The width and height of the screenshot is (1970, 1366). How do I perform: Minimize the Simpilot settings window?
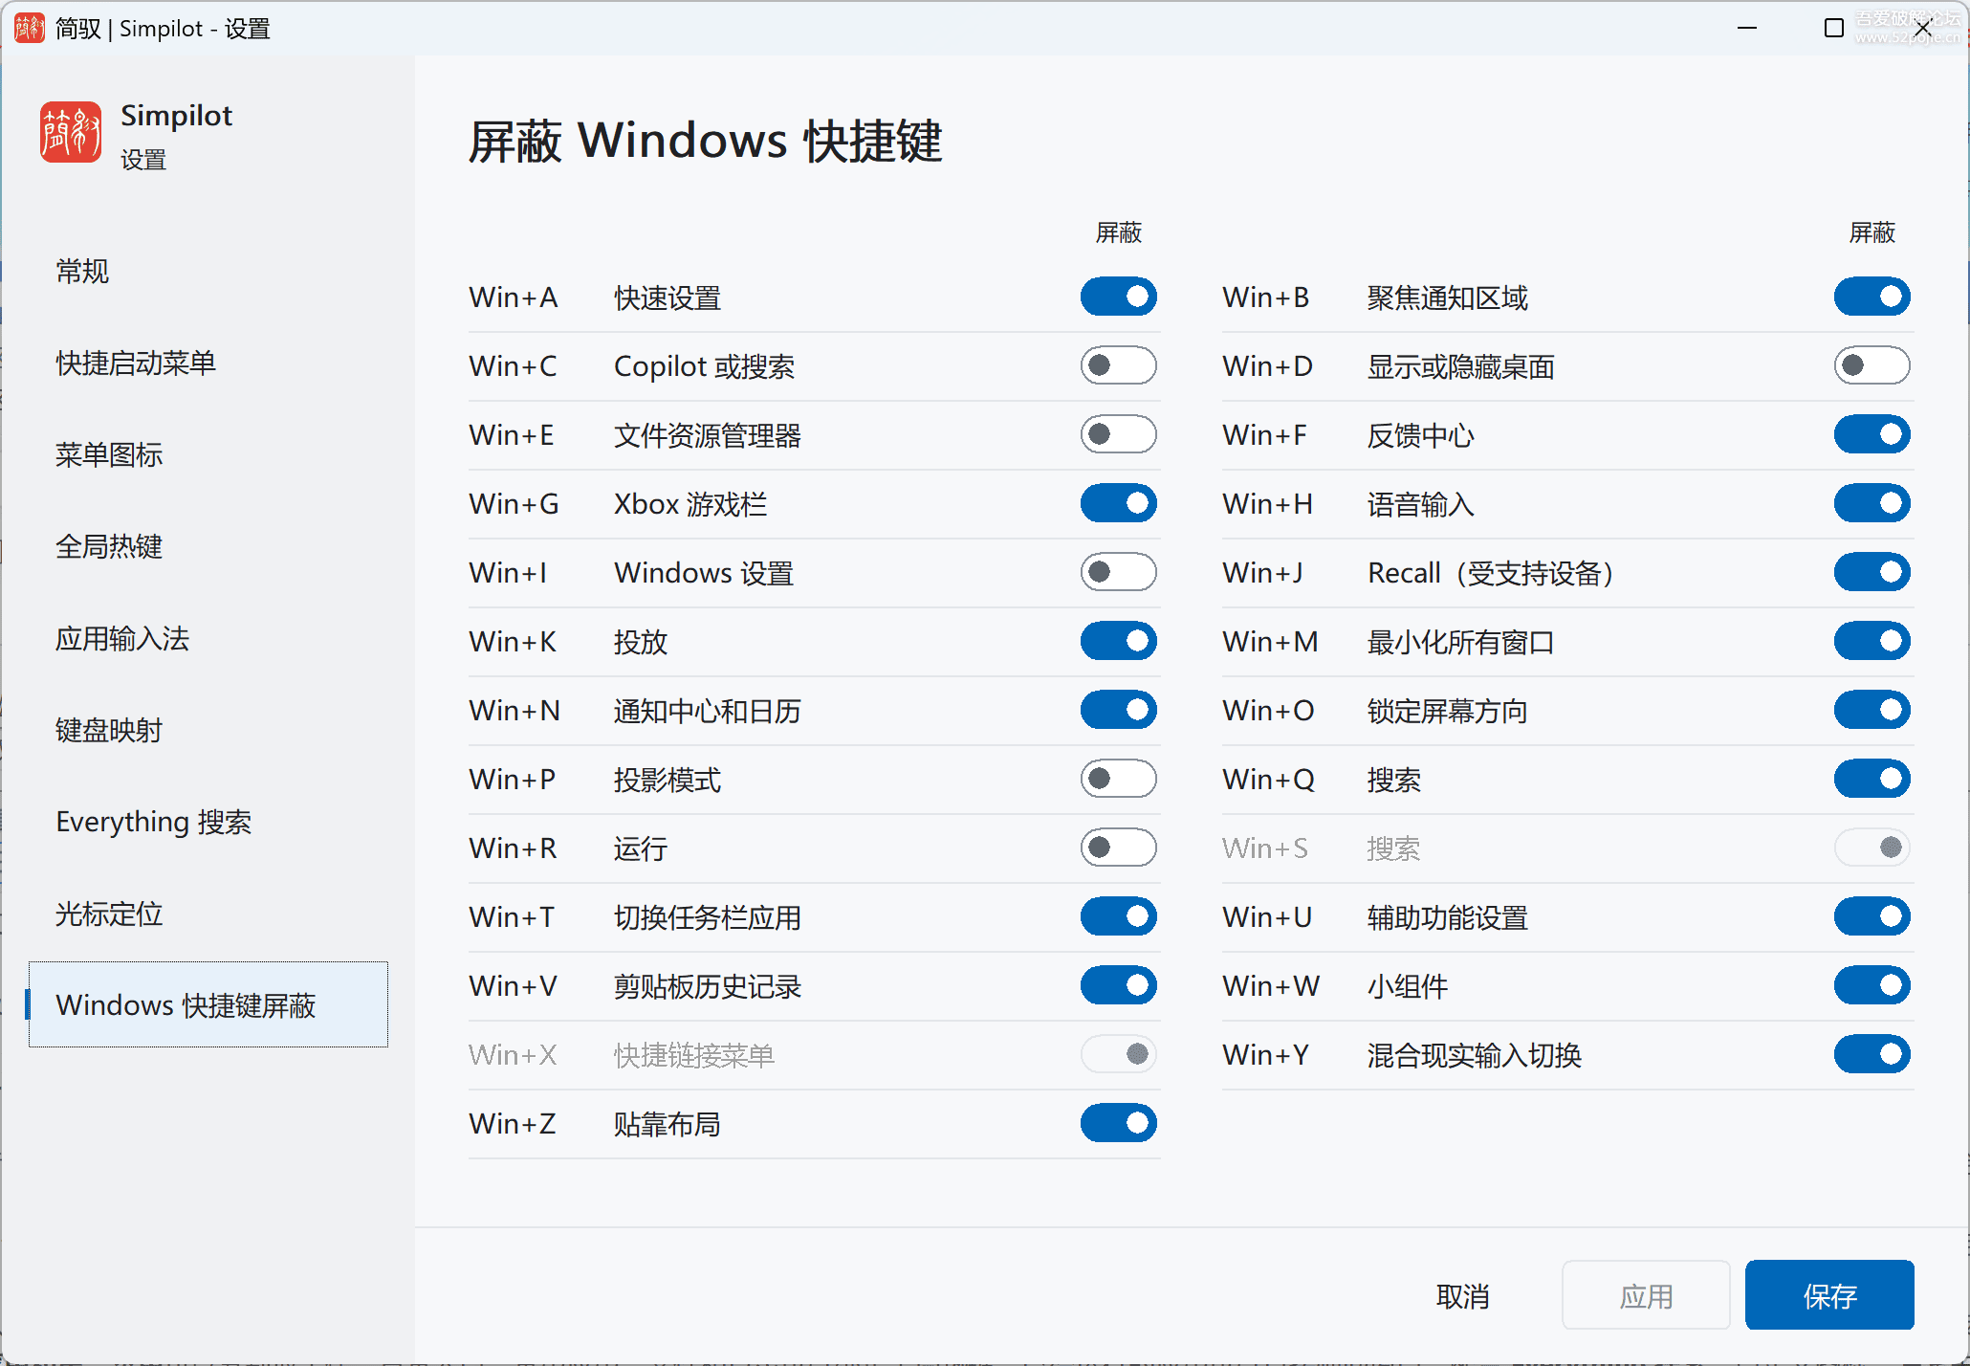[1747, 29]
